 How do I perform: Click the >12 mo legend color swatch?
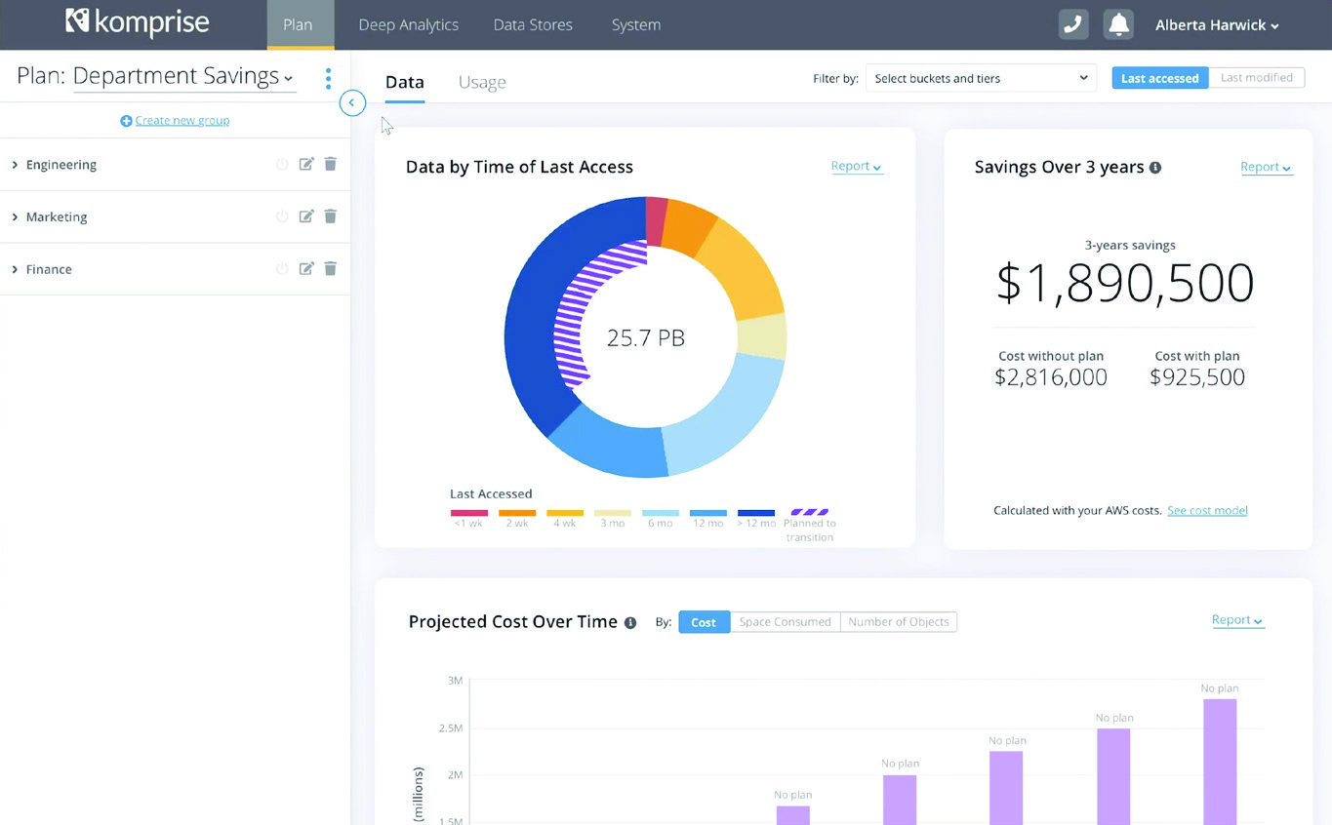pos(755,512)
